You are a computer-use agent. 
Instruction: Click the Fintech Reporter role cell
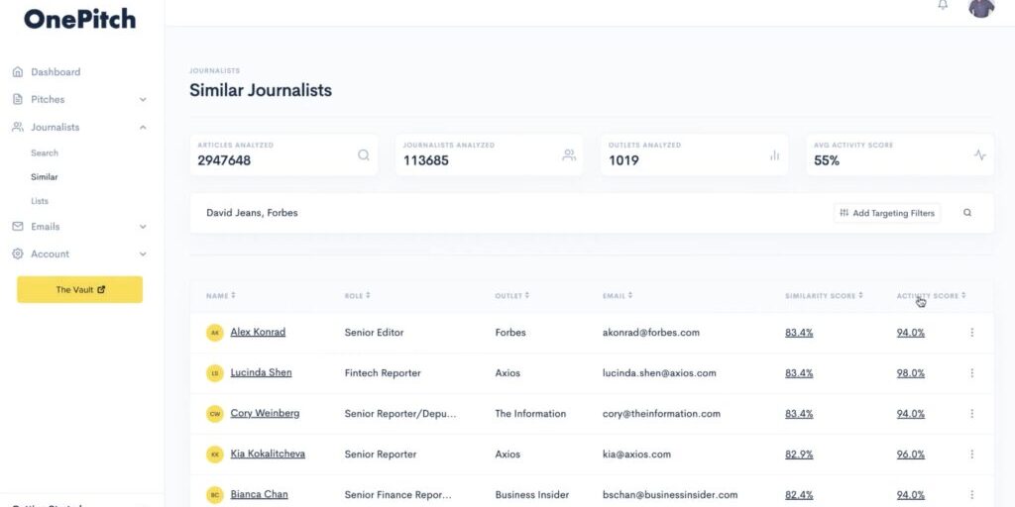[383, 373]
